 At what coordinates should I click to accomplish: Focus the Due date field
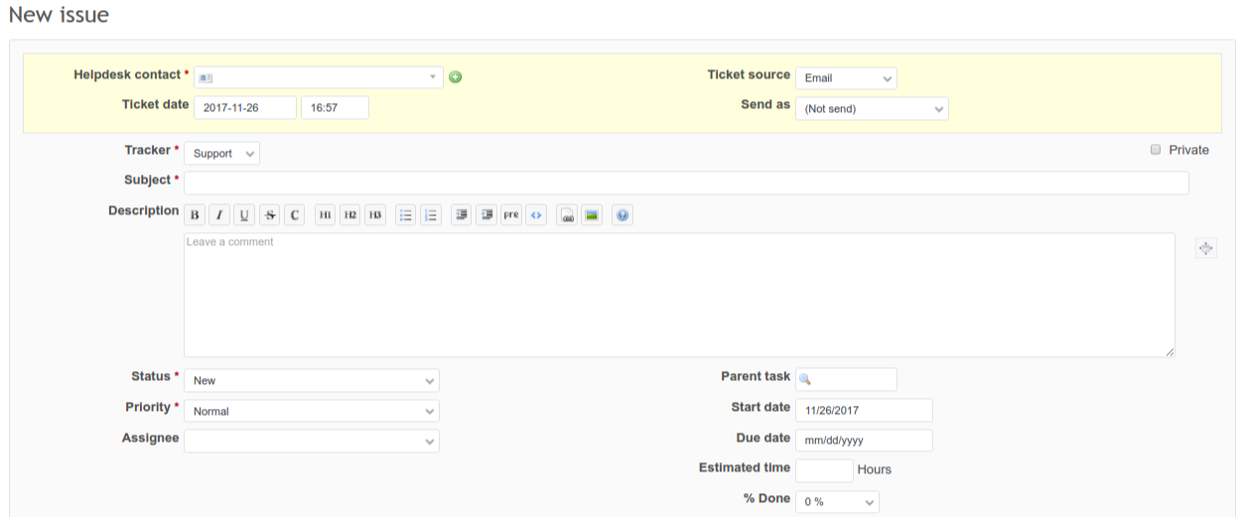pyautogui.click(x=864, y=440)
